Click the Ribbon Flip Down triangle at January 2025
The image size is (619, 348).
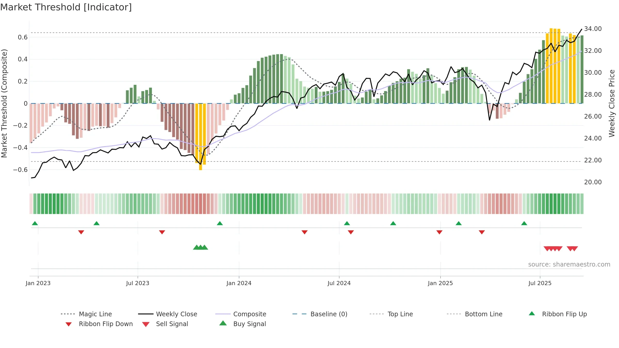click(439, 232)
